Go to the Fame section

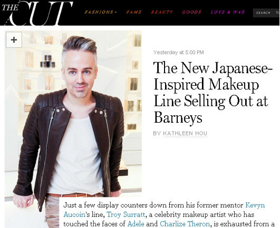click(x=134, y=12)
